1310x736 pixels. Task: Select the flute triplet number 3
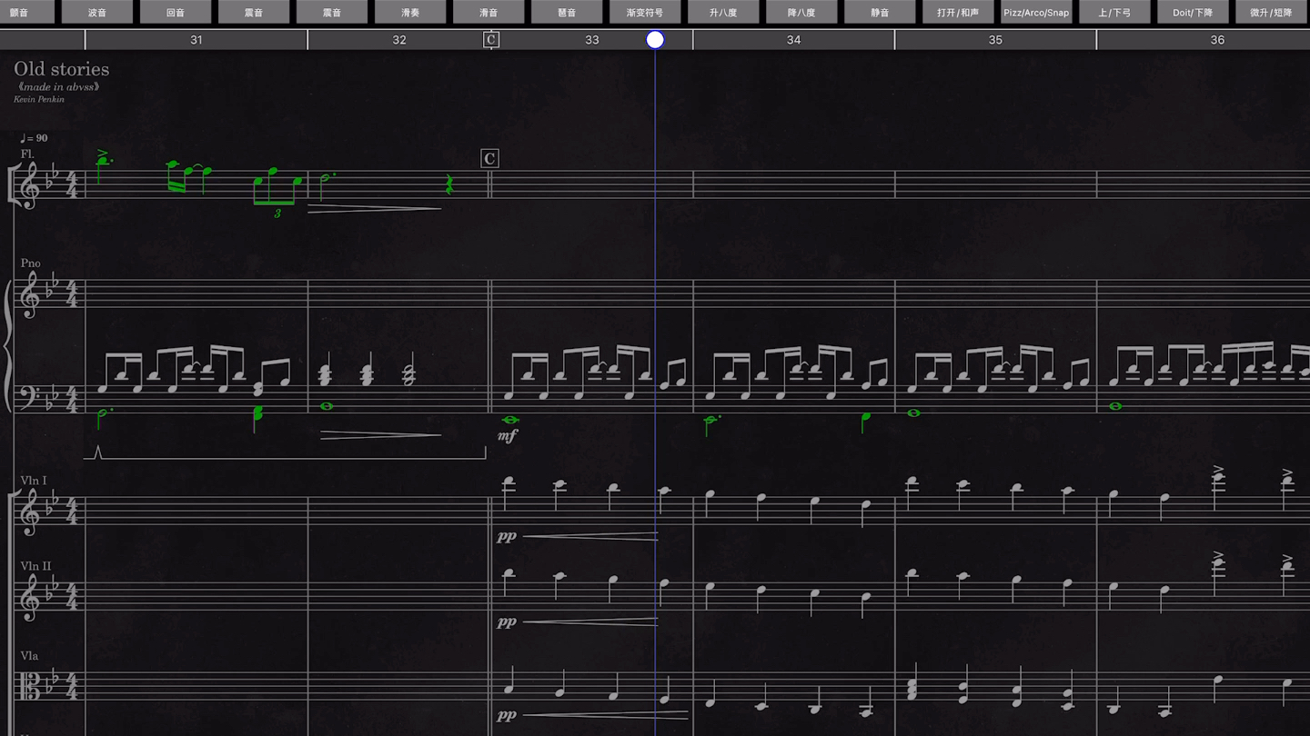point(277,214)
